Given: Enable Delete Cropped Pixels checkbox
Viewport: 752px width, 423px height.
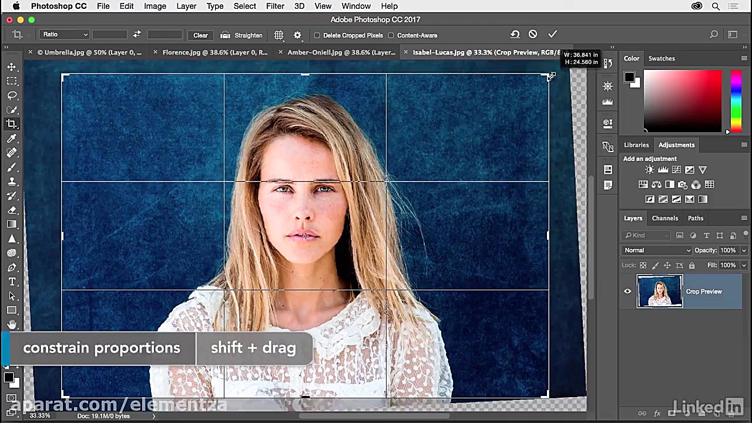Looking at the screenshot, I should tap(317, 35).
